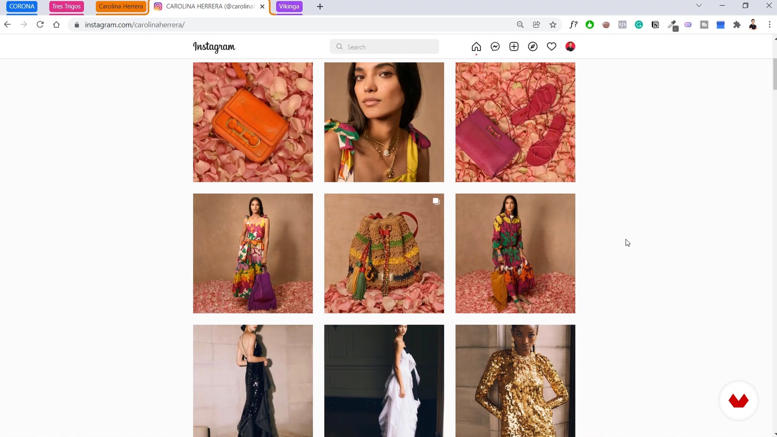This screenshot has height=437, width=777.
Task: Go to Instagram home feed icon
Action: tap(476, 47)
